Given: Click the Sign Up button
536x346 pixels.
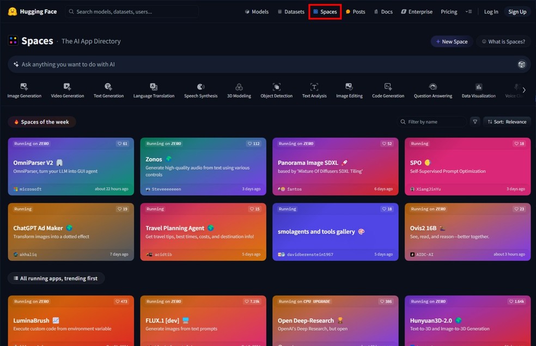Looking at the screenshot, I should [517, 11].
